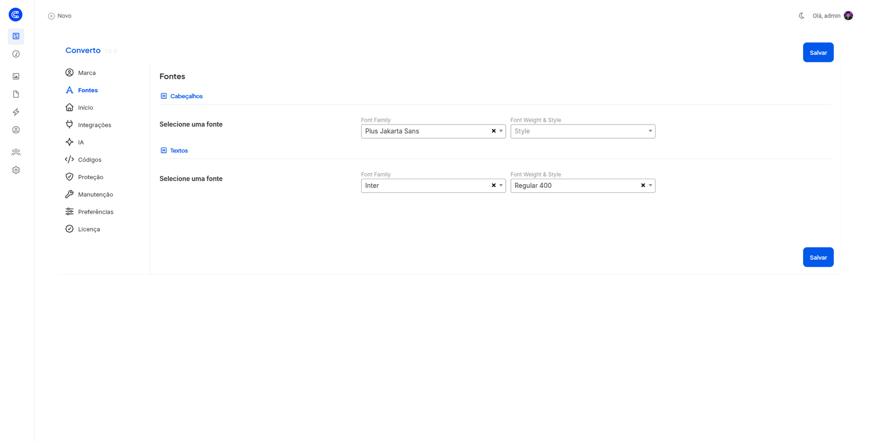Image resolution: width=874 pixels, height=442 pixels.
Task: Open the Regular 400 weight dropdown
Action: click(583, 186)
